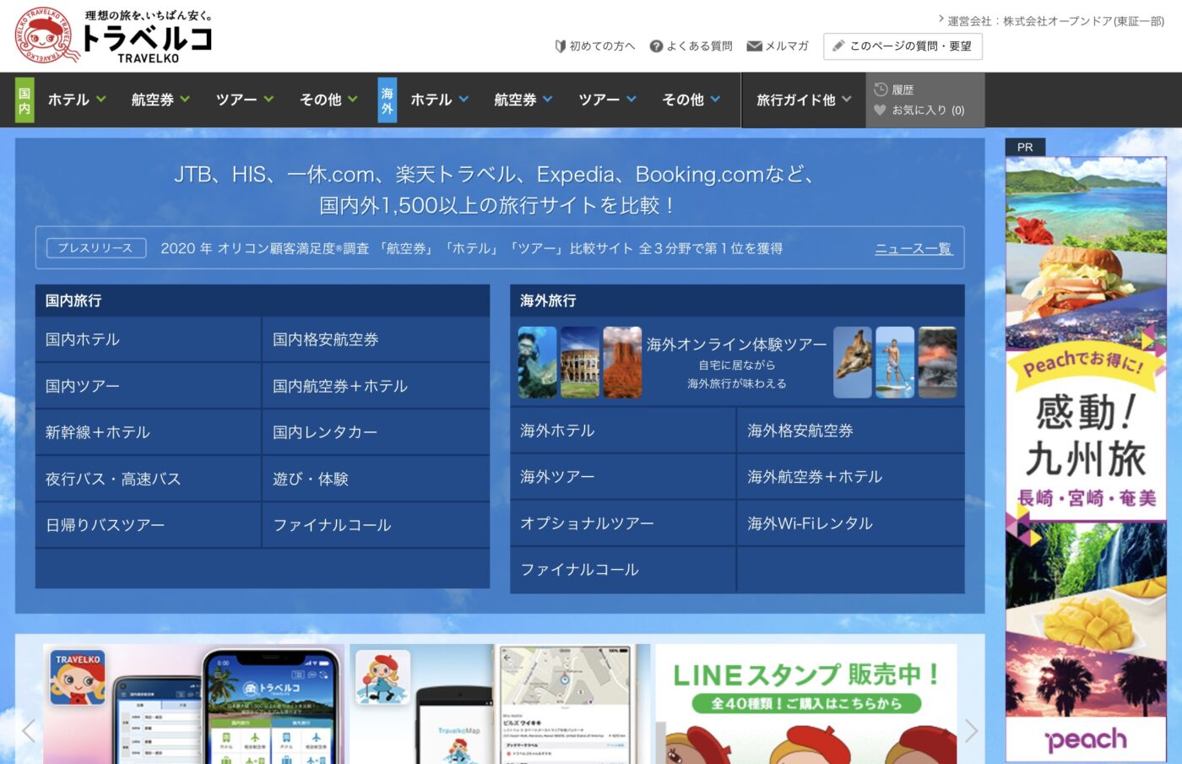Click the pencil icon for page feedback

click(838, 46)
